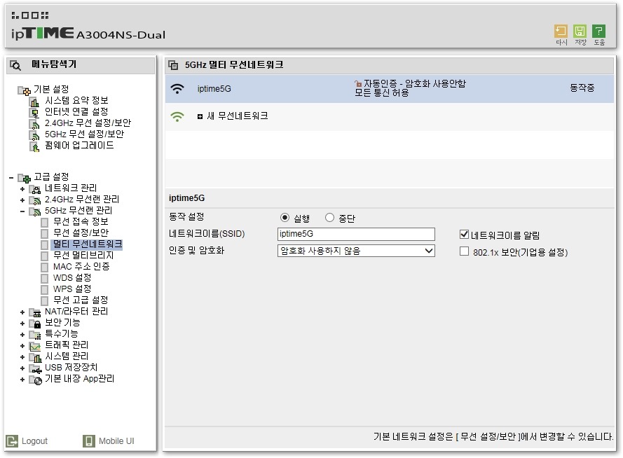Enable the 802.1x 보안(기업용 설정) checkbox
This screenshot has height=458, width=623.
tap(464, 251)
